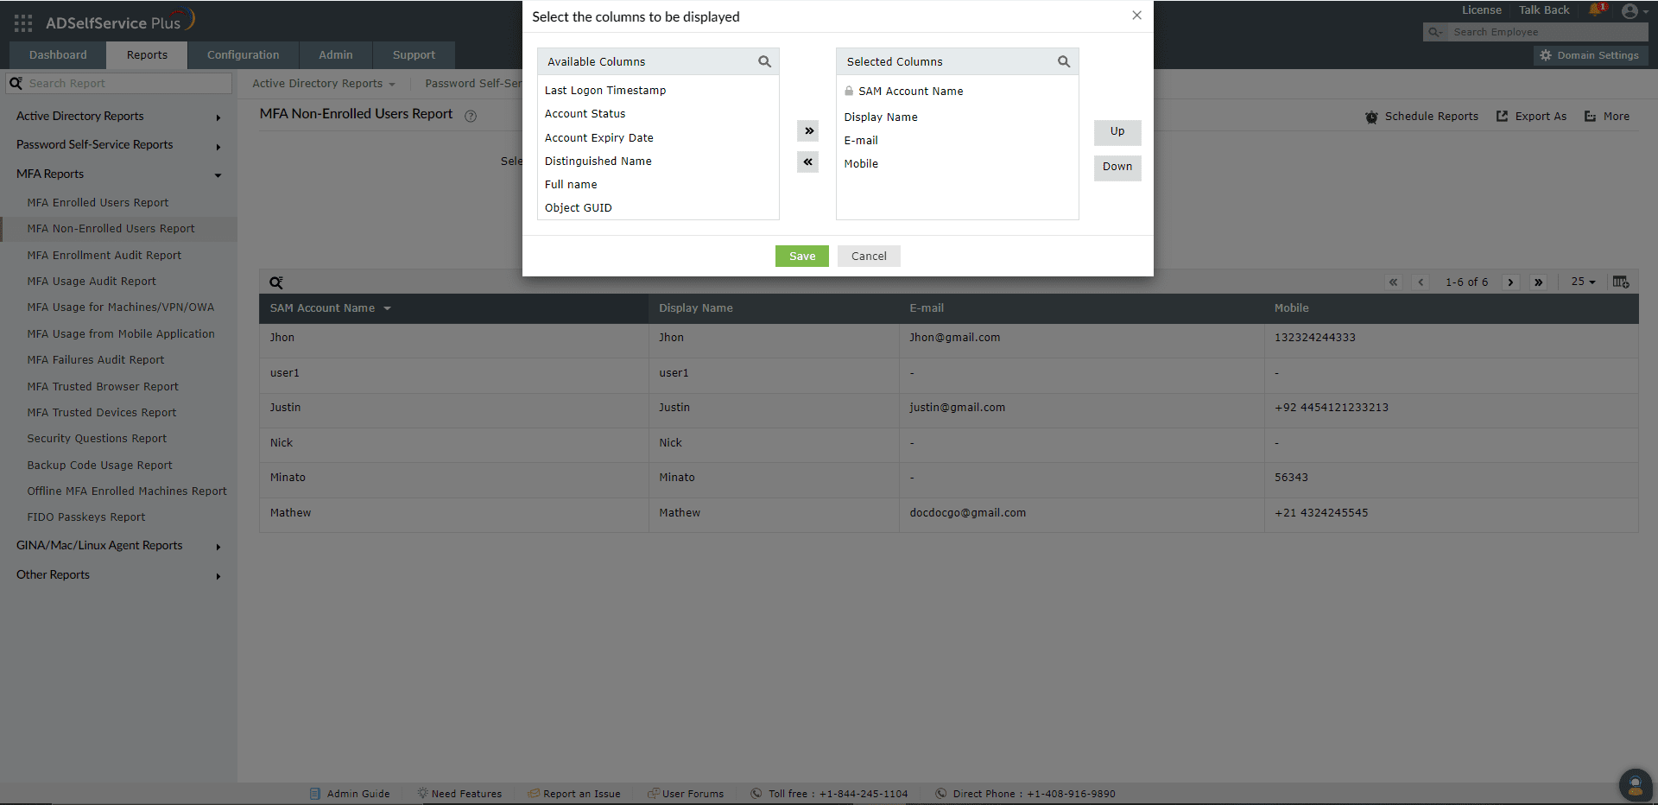Image resolution: width=1658 pixels, height=805 pixels.
Task: Open help icon beside MFA Non-Enrolled Users Report
Action: click(471, 116)
